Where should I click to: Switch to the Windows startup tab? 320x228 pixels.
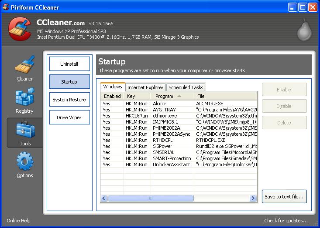click(x=113, y=87)
